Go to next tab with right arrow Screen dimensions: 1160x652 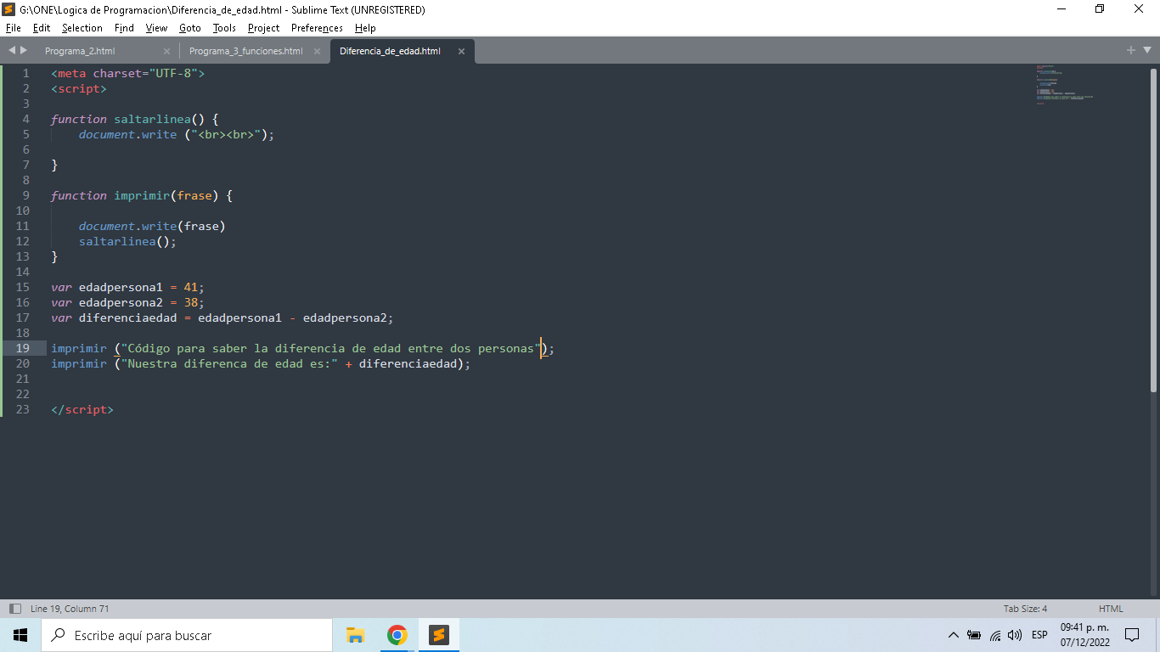pos(24,51)
